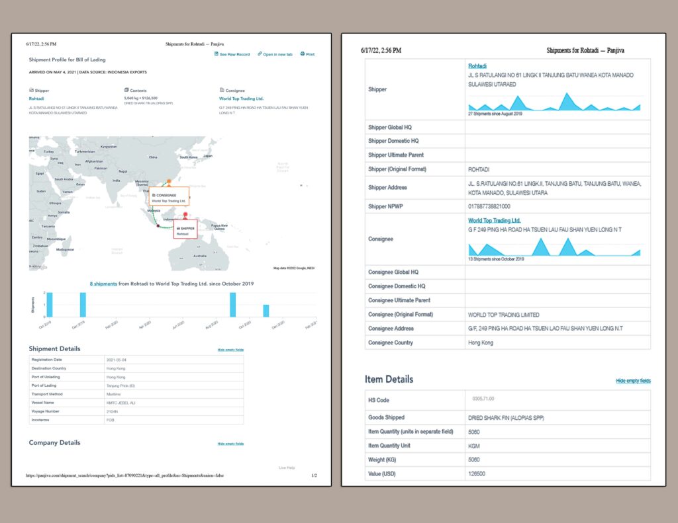Click the Contents icon in profile header

coord(126,91)
